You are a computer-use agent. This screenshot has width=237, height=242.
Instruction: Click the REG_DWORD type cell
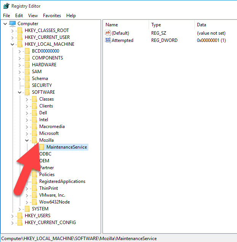coord(164,40)
